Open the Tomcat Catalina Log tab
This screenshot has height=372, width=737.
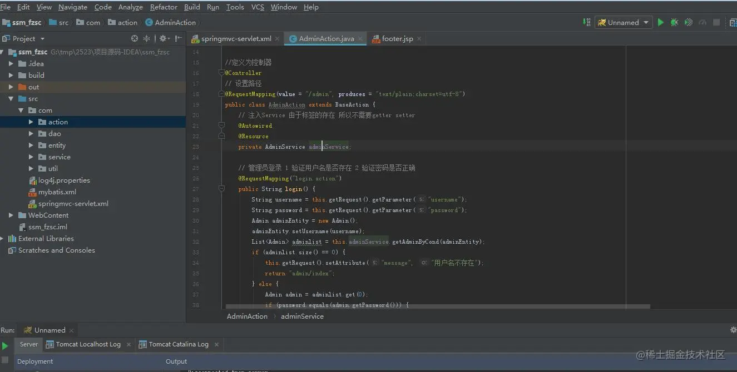179,344
